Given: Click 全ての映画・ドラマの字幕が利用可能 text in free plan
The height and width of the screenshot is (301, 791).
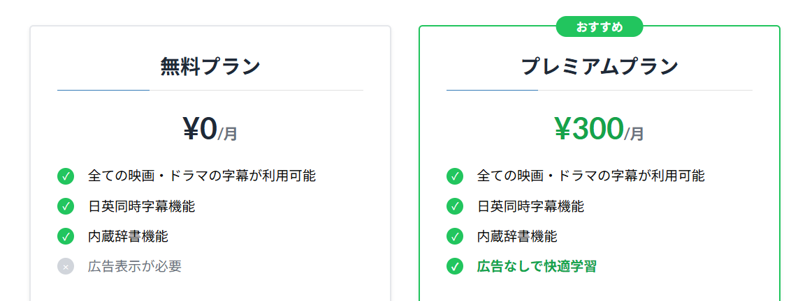Looking at the screenshot, I should click(x=202, y=176).
